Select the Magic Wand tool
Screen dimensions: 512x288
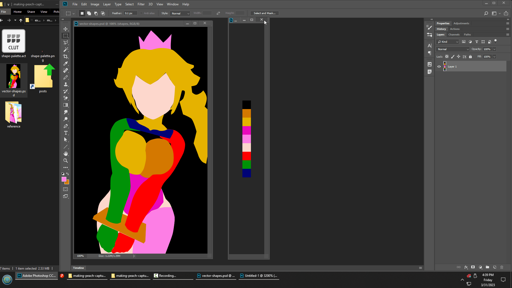66,50
